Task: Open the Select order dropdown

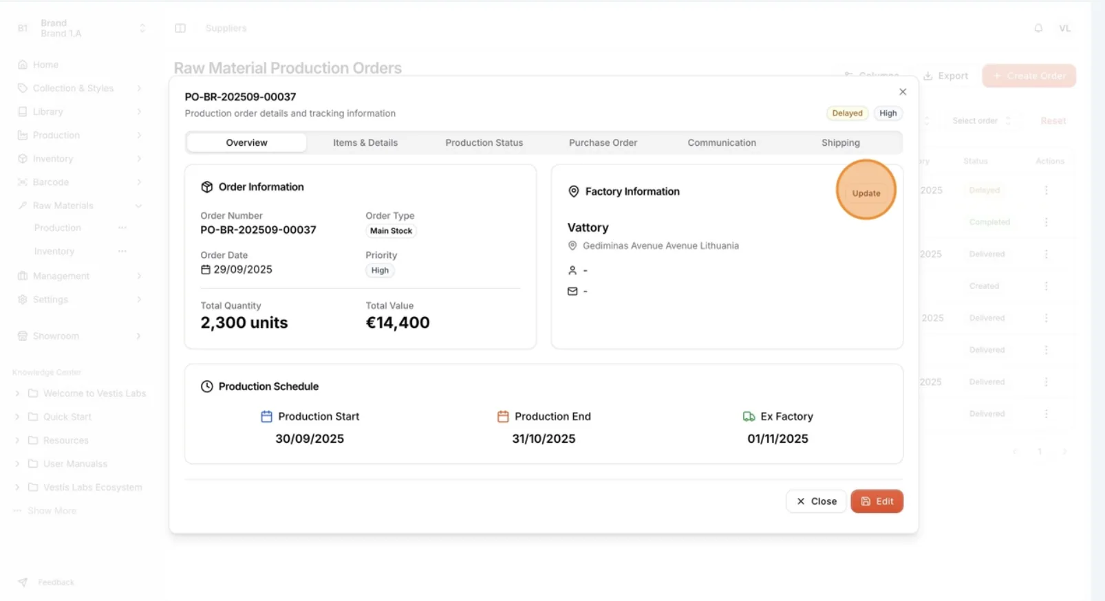Action: tap(980, 121)
